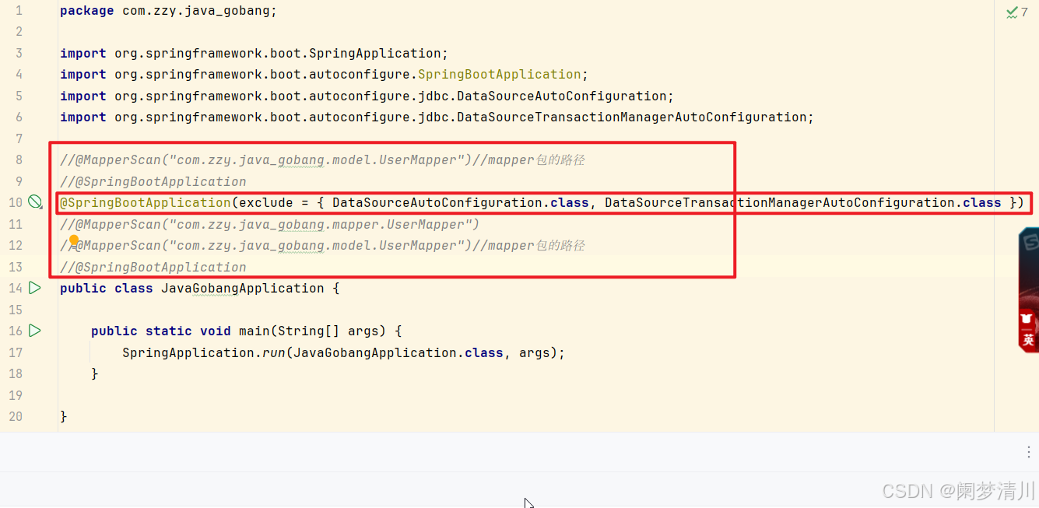This screenshot has width=1039, height=508.
Task: Toggle a breakpoint on line 16 of main
Action: pos(47,330)
